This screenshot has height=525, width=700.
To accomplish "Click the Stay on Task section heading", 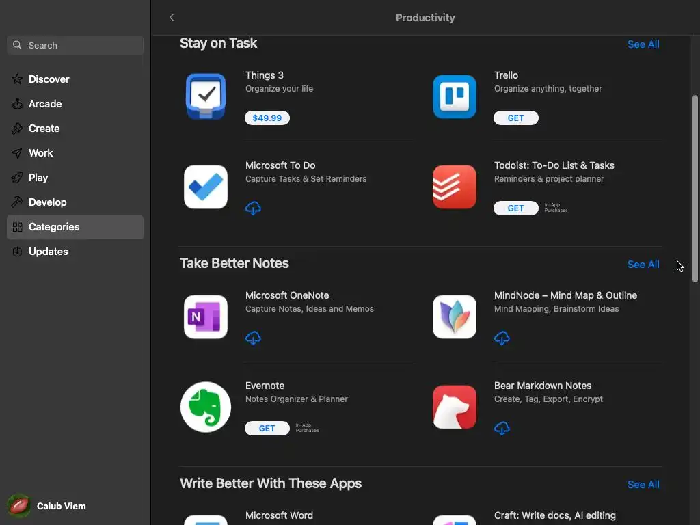I will point(218,43).
